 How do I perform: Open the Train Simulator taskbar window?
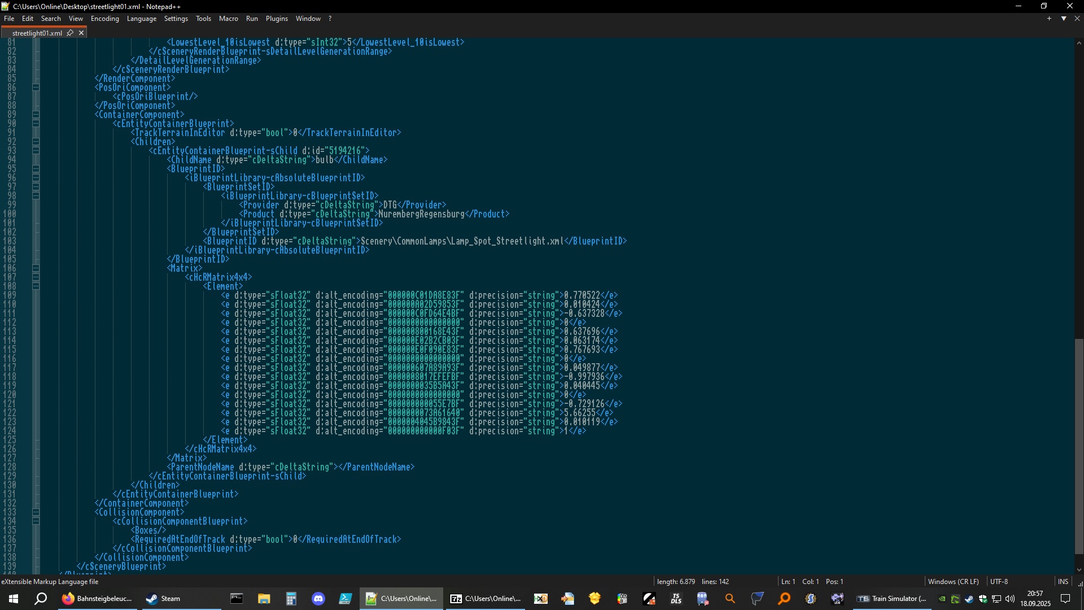click(x=892, y=599)
